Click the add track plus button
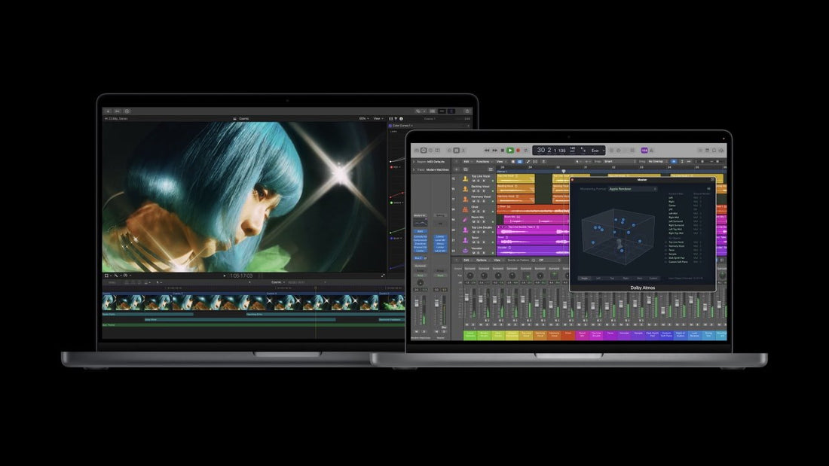This screenshot has width=829, height=466. (x=456, y=169)
